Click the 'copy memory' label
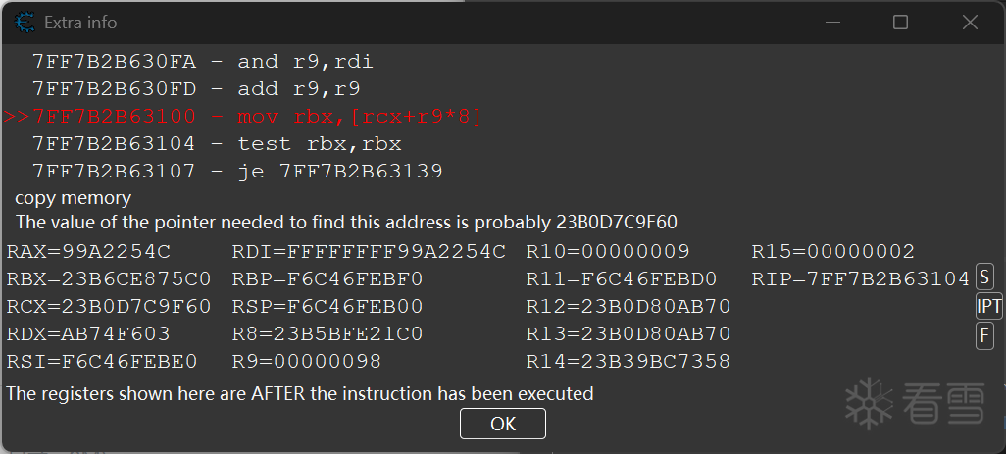The height and width of the screenshot is (454, 1006). (x=73, y=198)
